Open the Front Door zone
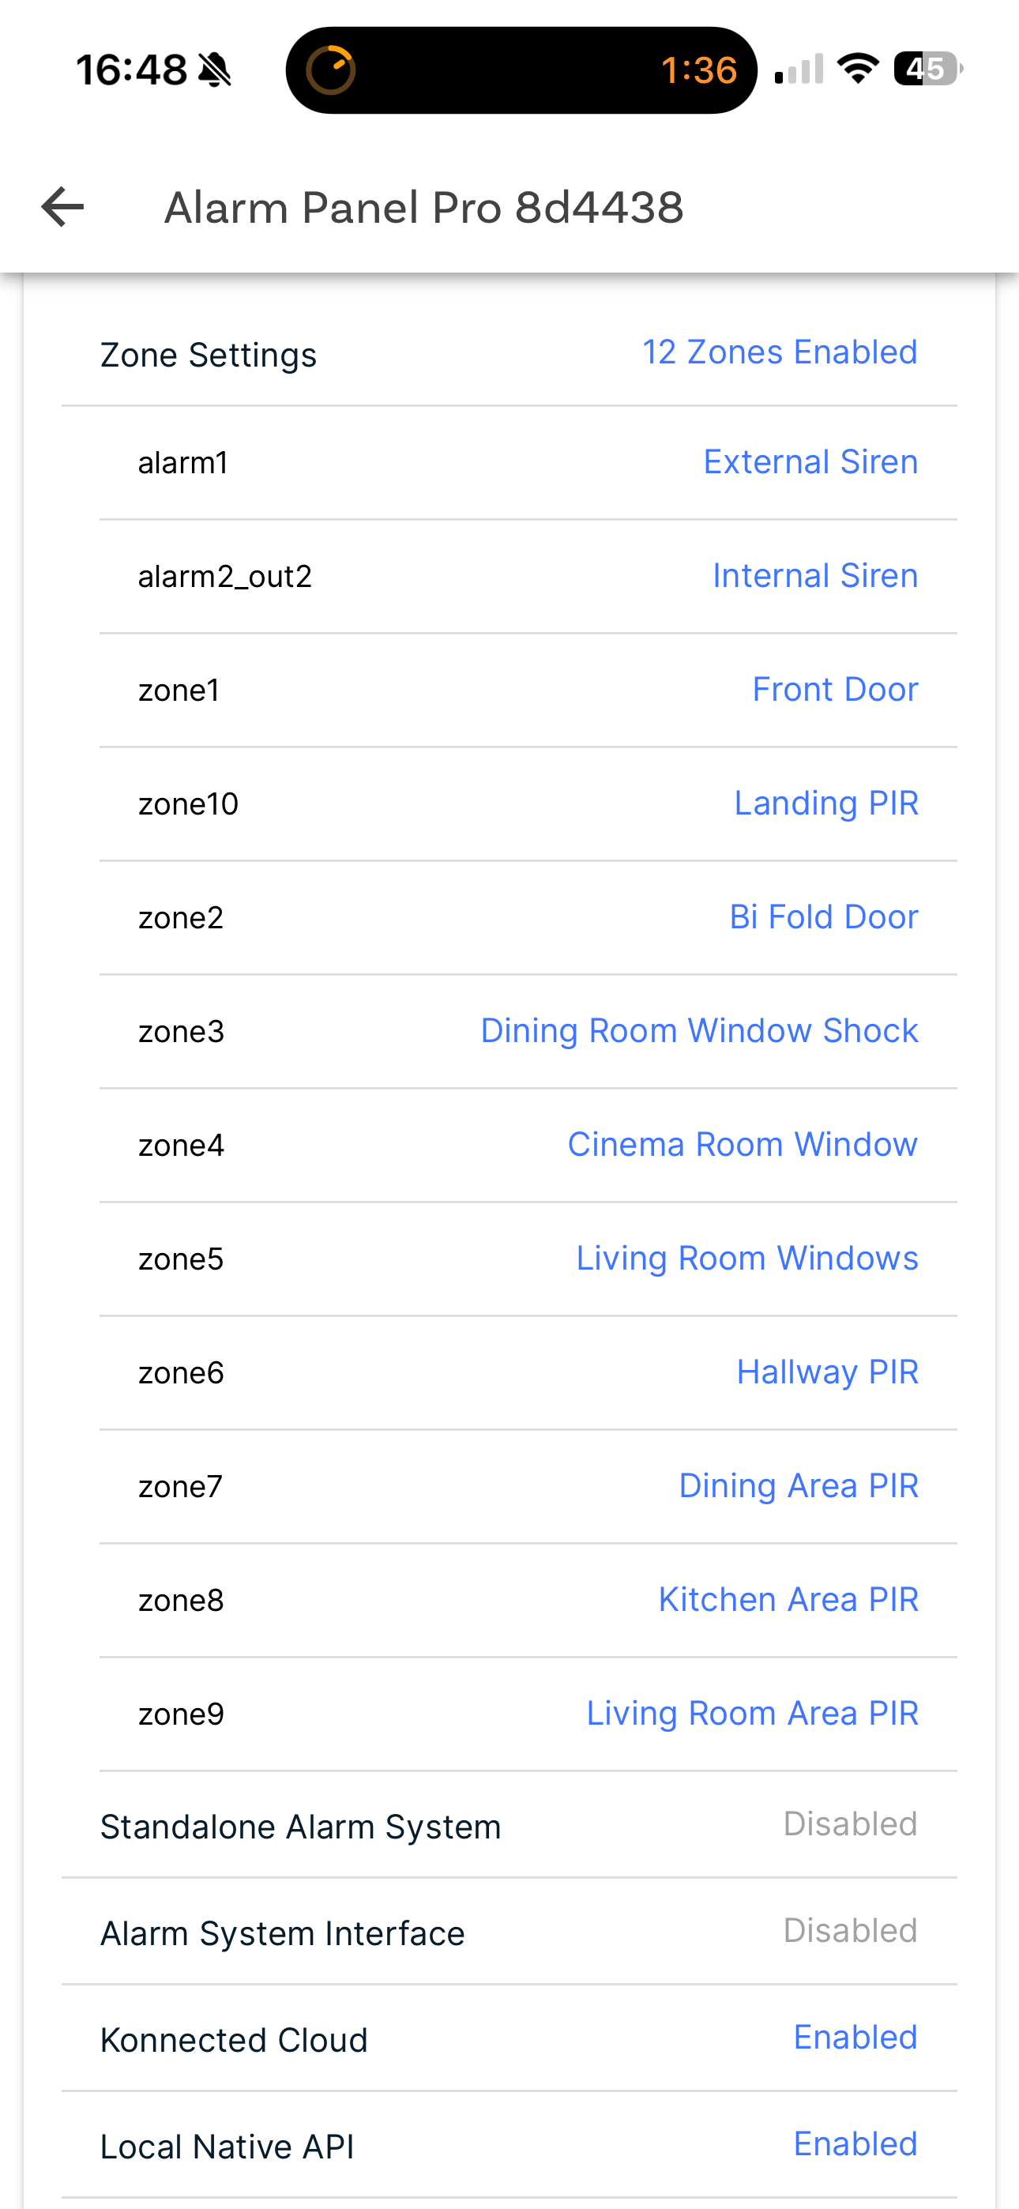The width and height of the screenshot is (1019, 2209). pos(833,690)
